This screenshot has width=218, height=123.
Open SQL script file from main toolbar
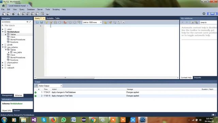(x=8, y=14)
